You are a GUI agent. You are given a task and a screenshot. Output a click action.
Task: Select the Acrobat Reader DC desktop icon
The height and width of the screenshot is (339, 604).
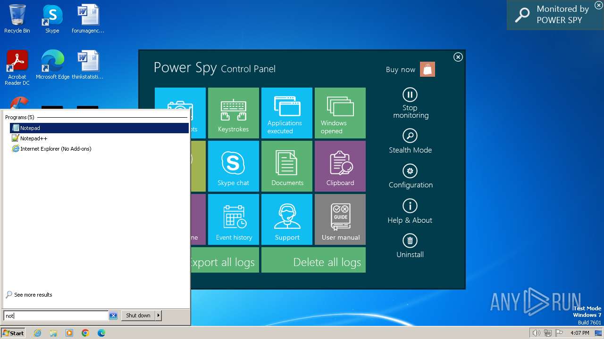[x=17, y=68]
